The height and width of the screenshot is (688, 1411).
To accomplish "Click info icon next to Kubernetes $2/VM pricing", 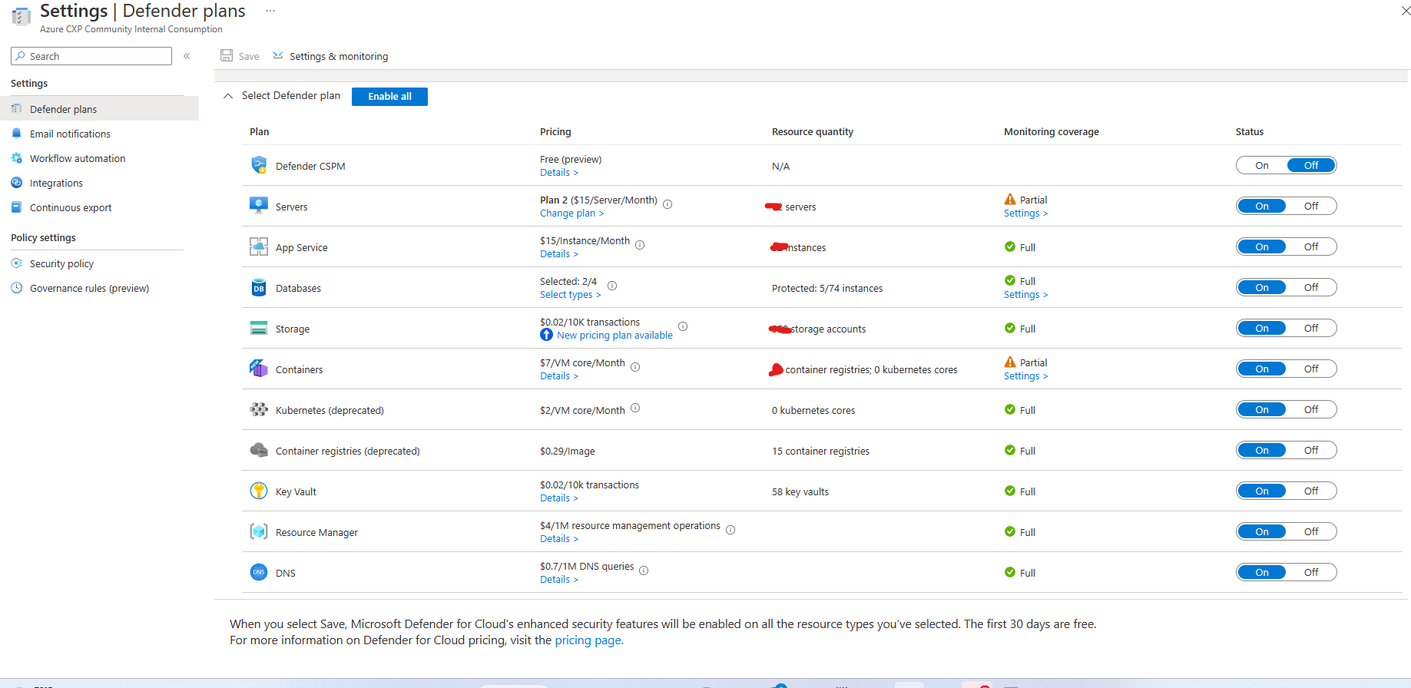I will pos(635,408).
